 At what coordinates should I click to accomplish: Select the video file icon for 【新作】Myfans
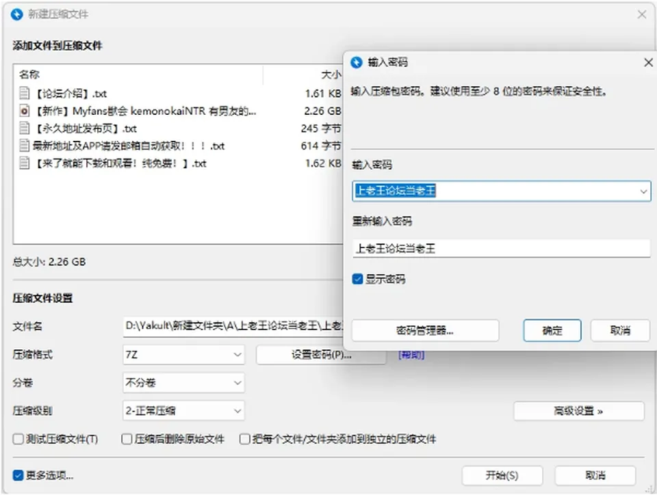pyautogui.click(x=25, y=111)
